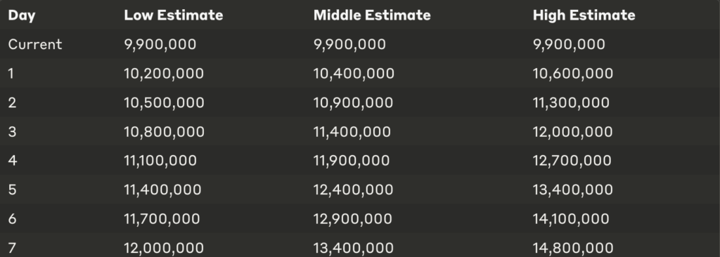Click the 10,400,000 Middle Estimate cell

pos(354,74)
